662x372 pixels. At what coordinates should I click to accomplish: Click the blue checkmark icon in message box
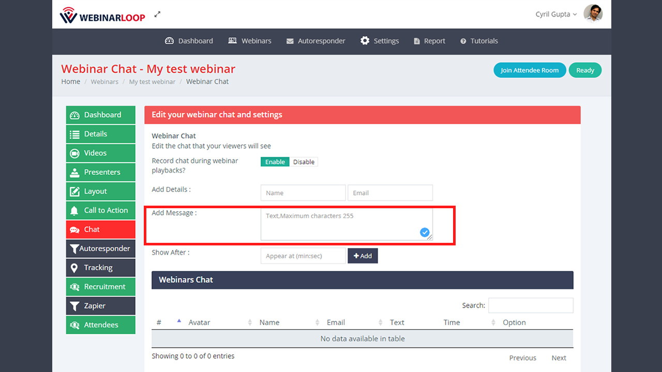(425, 233)
